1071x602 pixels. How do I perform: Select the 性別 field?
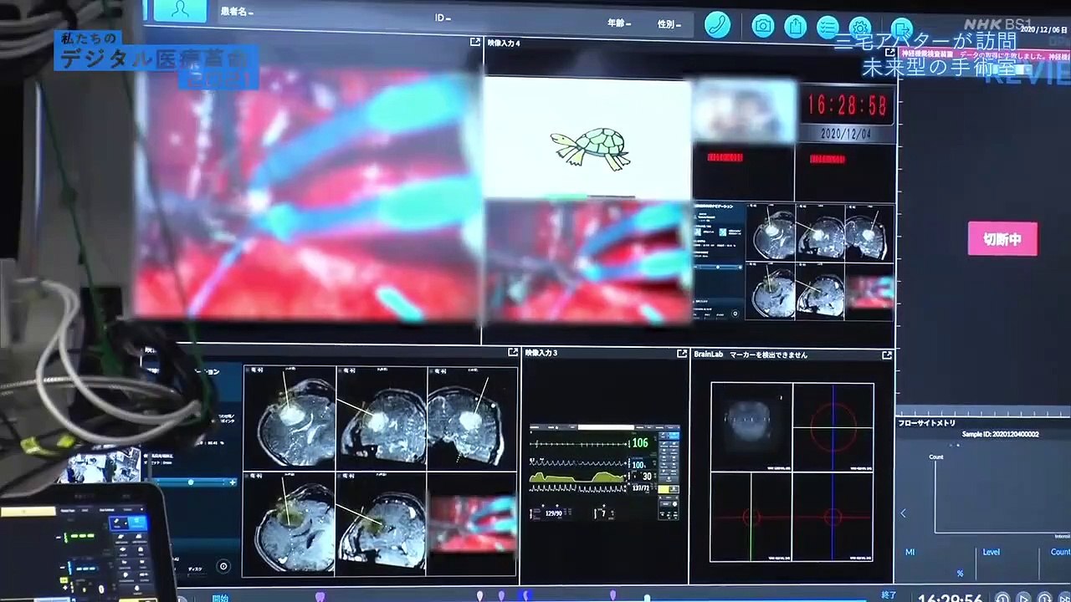point(669,24)
